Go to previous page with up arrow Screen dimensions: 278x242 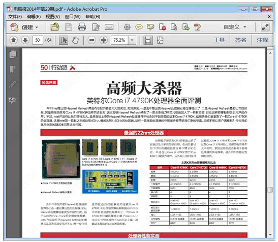(14, 40)
